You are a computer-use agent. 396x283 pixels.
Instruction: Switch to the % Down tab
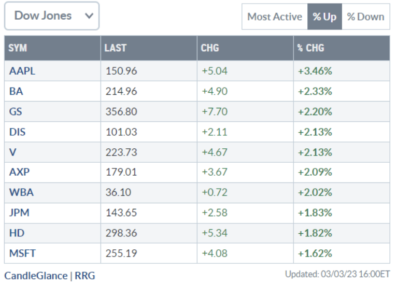(x=365, y=17)
